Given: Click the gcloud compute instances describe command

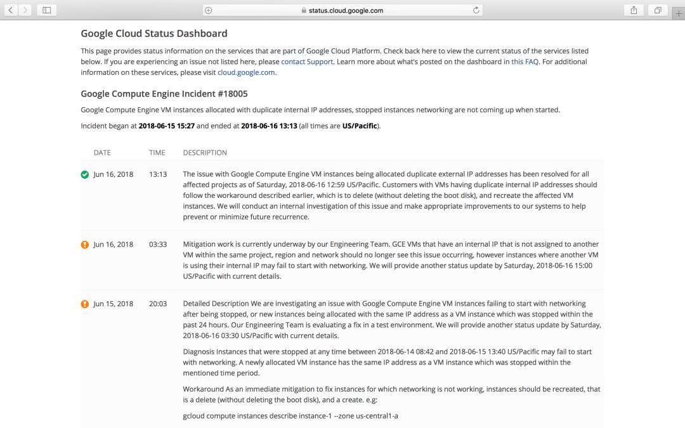Looking at the screenshot, I should 290,416.
